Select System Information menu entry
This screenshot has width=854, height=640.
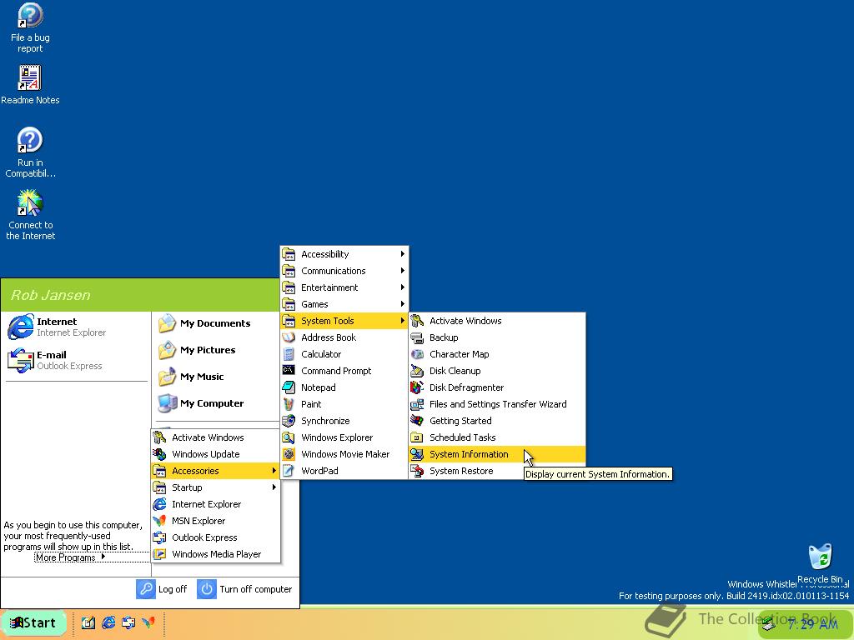click(x=497, y=454)
